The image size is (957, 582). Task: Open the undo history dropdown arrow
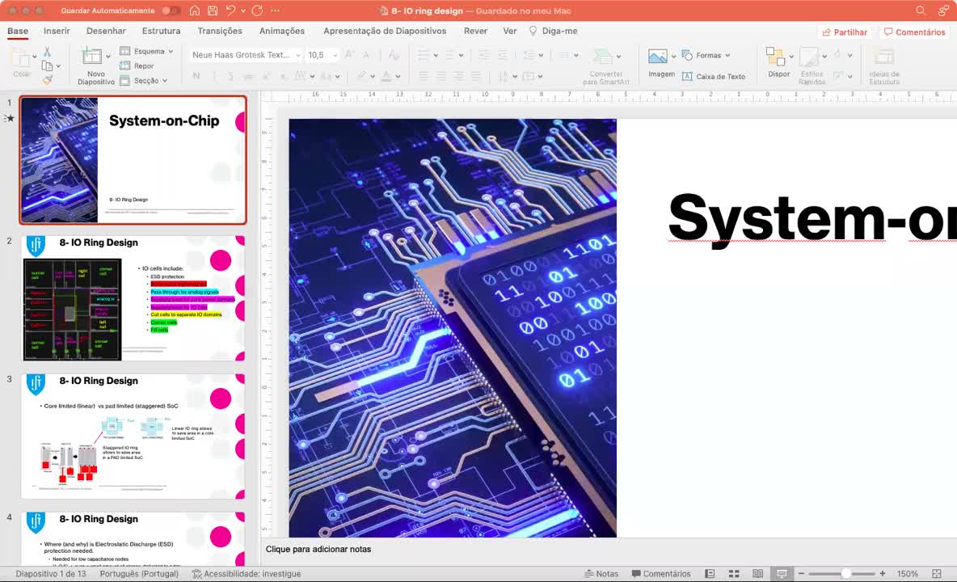click(243, 11)
